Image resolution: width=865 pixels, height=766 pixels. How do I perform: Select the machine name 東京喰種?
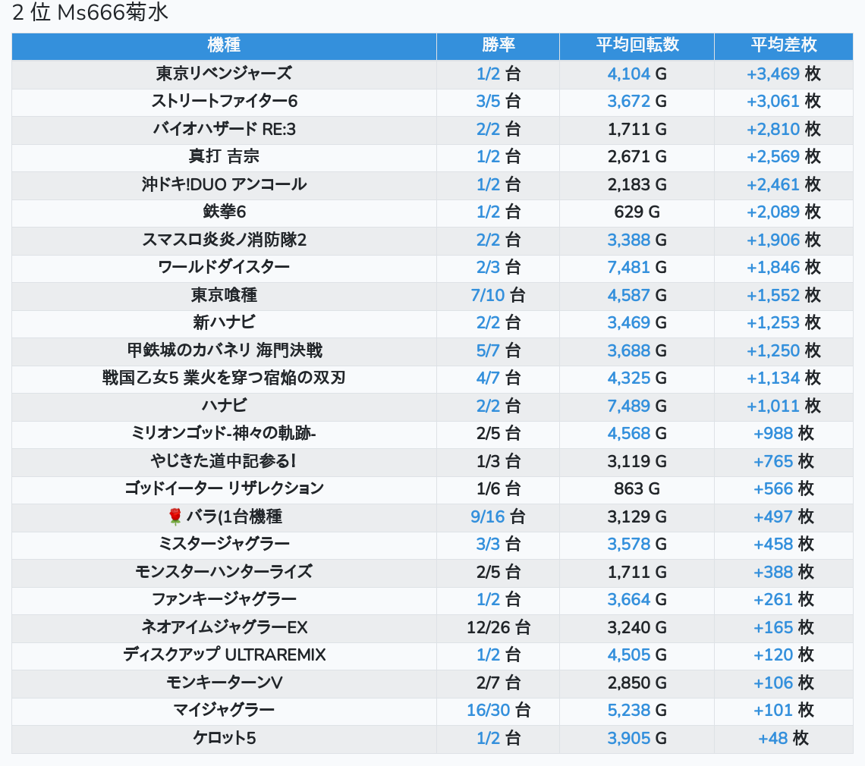pos(224,295)
